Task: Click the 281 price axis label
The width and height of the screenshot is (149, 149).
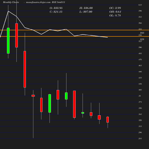Action: coord(140,138)
